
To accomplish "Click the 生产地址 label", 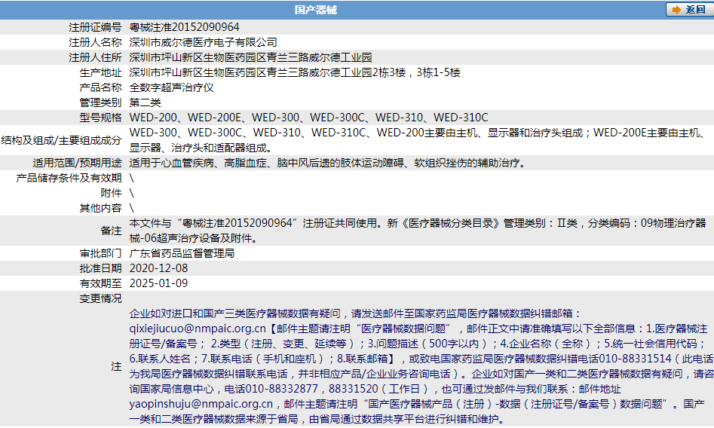I will (100, 72).
